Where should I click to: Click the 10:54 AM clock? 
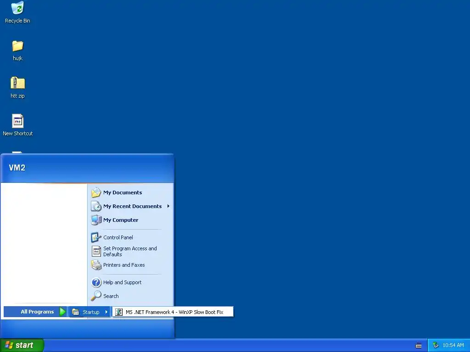tap(453, 346)
